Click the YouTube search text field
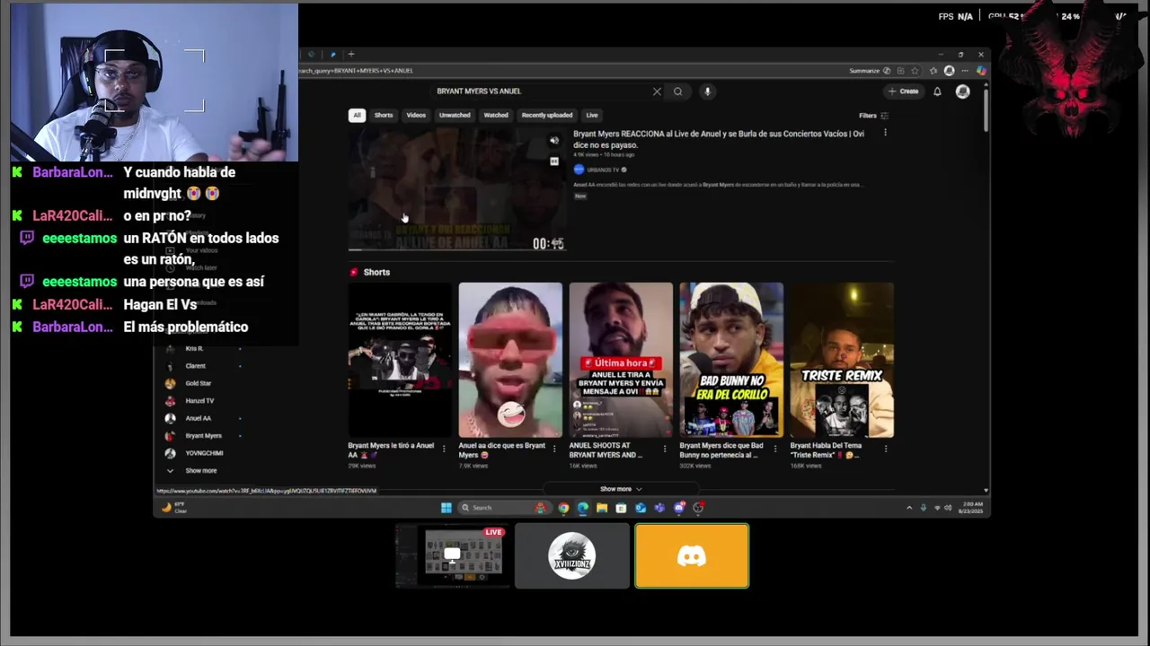Viewport: 1150px width, 646px height. (542, 91)
